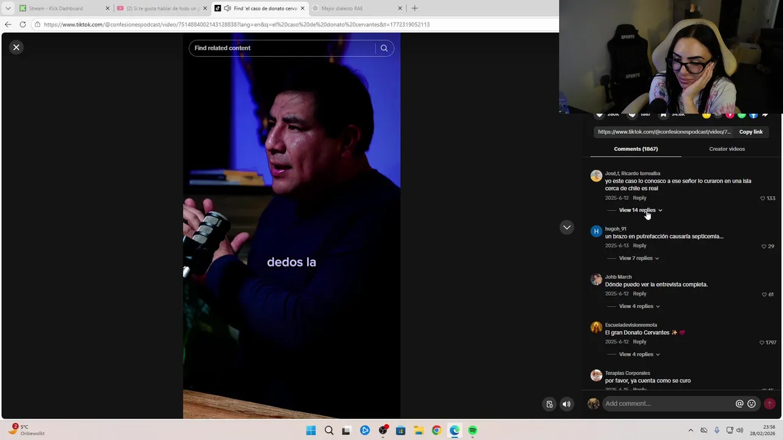Screen dimensions: 783x440
Task: Go back in browser
Action: [8, 24]
